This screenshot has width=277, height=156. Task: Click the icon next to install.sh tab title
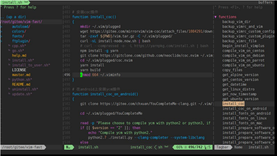pyautogui.click(x=26, y=2)
